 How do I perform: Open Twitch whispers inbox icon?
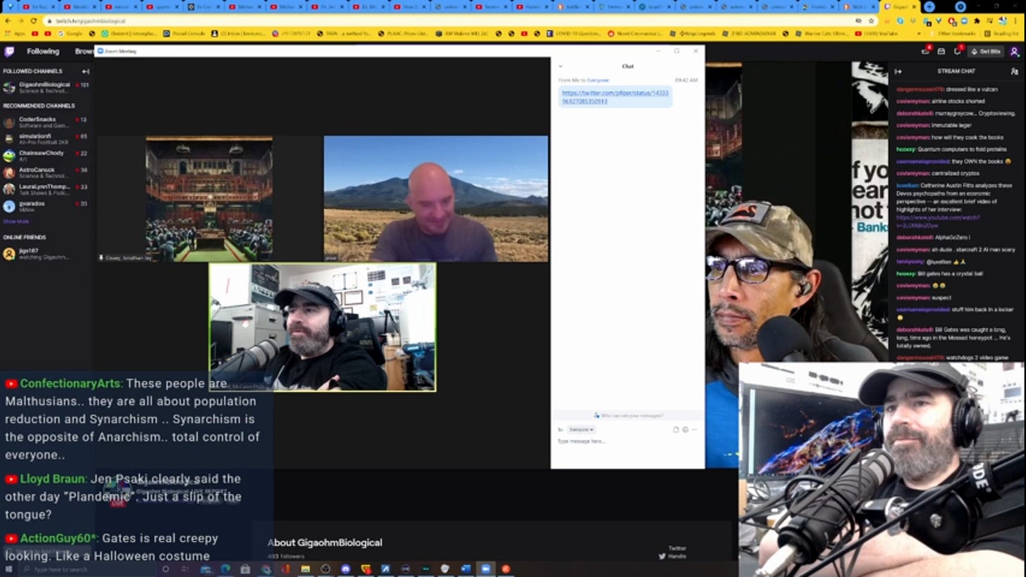pos(941,51)
